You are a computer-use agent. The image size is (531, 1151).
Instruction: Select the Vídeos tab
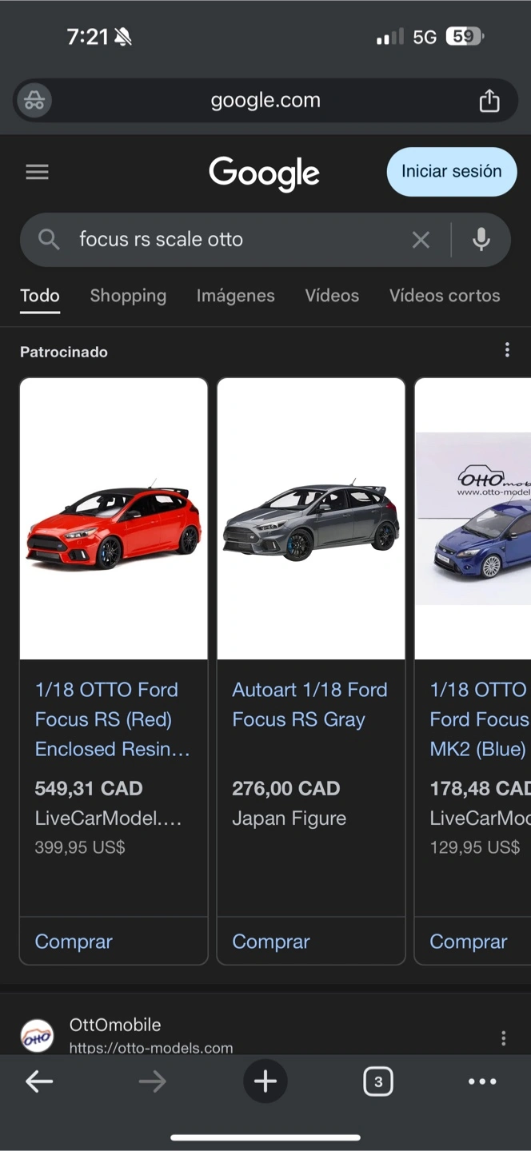pyautogui.click(x=332, y=296)
